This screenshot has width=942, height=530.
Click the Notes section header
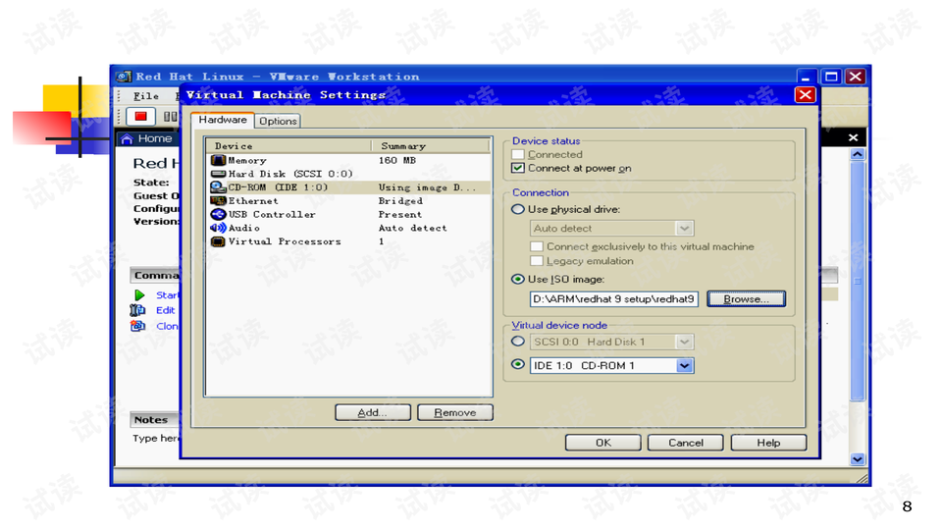pyautogui.click(x=154, y=419)
